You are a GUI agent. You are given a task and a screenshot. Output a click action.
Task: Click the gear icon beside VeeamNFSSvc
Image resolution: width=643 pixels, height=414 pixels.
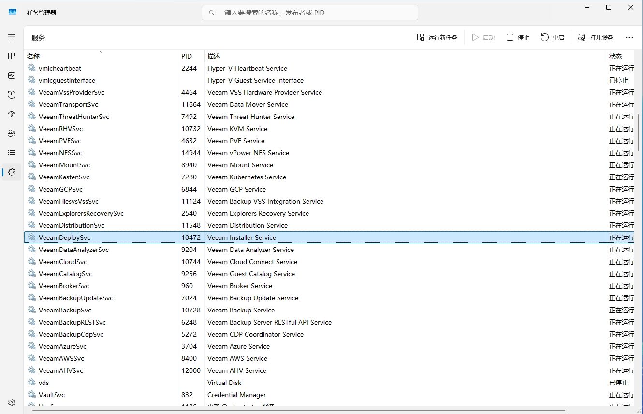[x=32, y=153]
